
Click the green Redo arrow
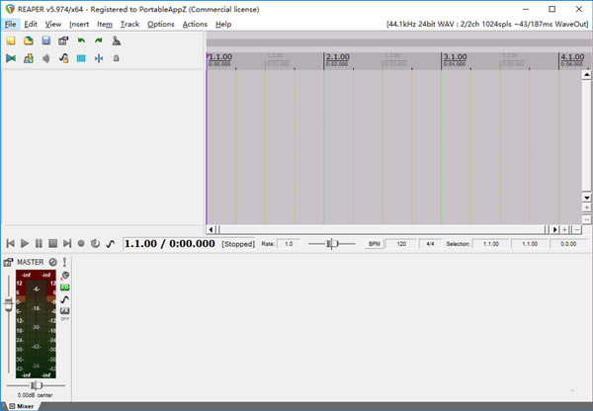tap(99, 41)
